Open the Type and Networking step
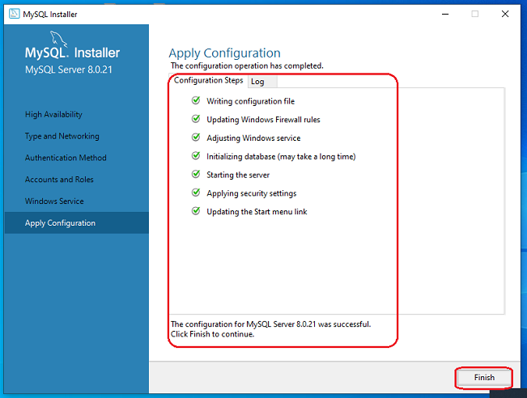 point(62,136)
